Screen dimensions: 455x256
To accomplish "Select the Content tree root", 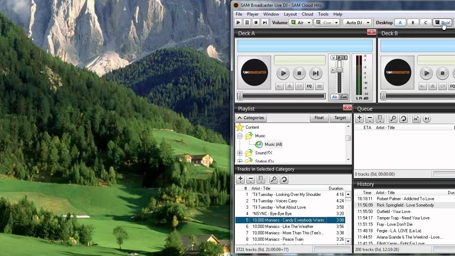I will (252, 127).
